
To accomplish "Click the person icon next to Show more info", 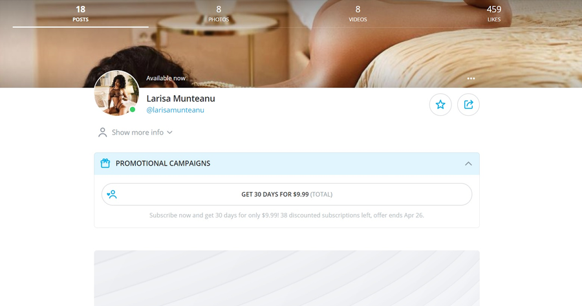I will pos(102,133).
